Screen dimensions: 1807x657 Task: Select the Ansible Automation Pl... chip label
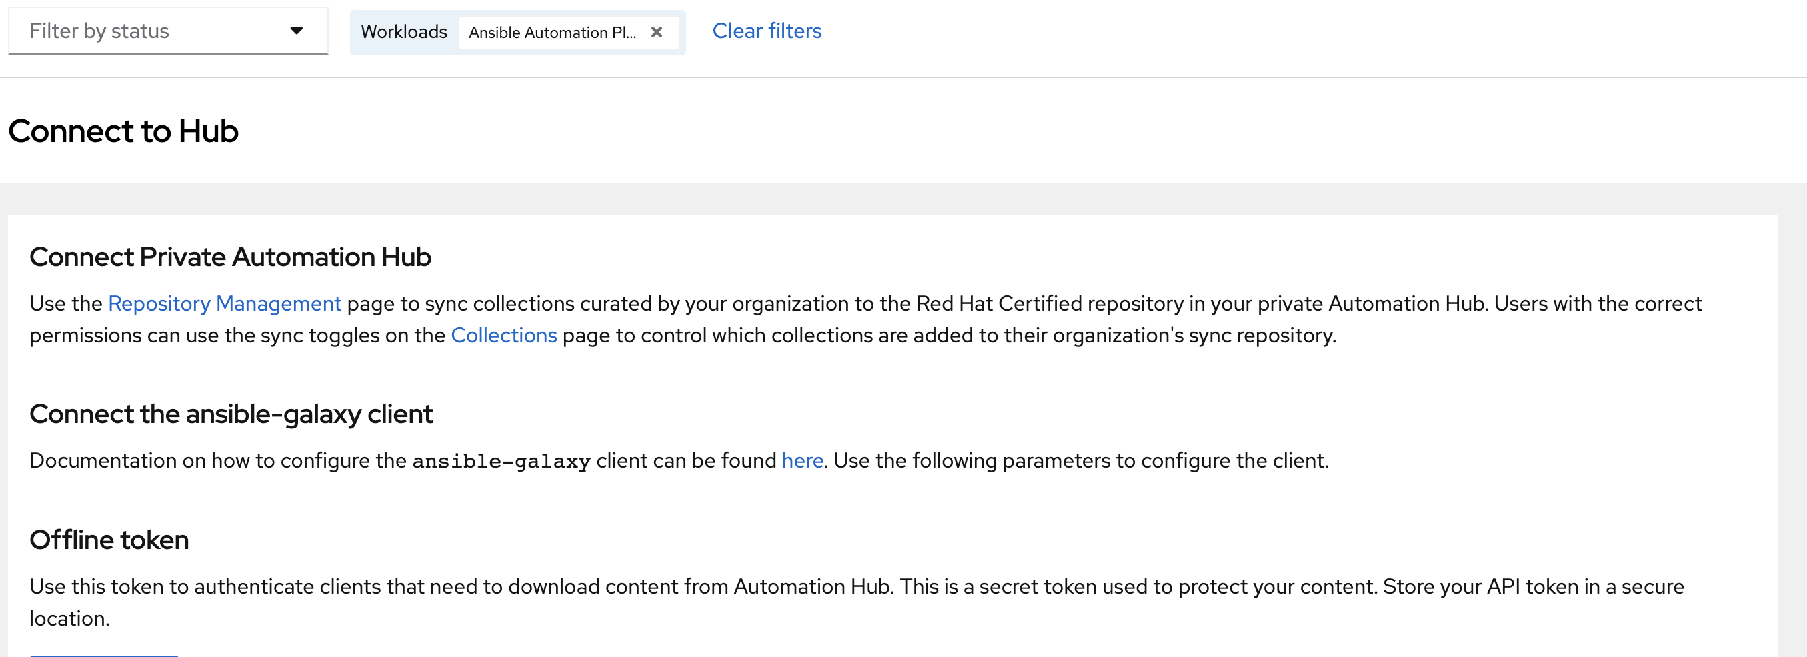552,32
